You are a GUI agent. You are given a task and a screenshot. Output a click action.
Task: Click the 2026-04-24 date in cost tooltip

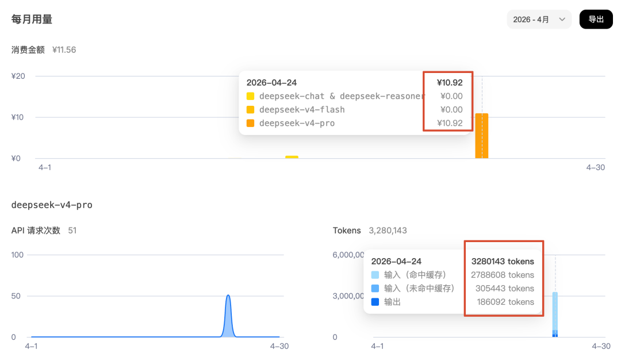[x=271, y=83]
